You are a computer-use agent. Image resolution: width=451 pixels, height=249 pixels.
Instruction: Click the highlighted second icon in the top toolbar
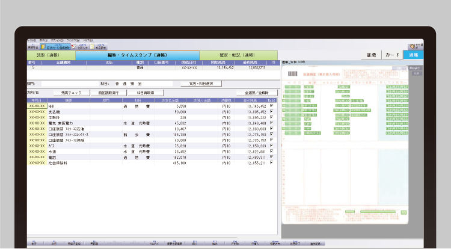tap(55, 46)
